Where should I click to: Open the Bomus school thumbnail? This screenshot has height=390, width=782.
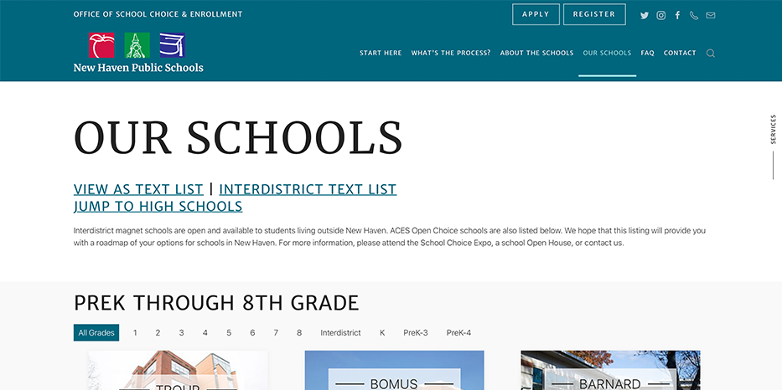click(x=394, y=371)
